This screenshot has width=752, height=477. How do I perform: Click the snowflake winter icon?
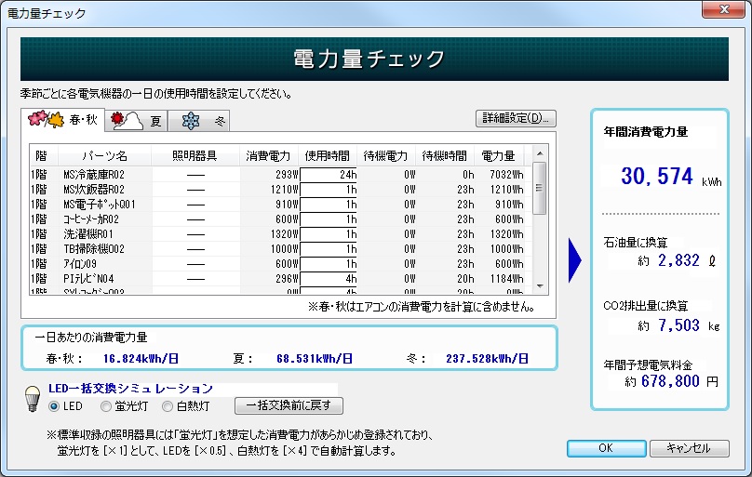point(191,121)
